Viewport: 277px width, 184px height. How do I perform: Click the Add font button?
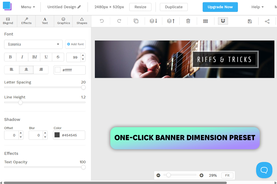[x=75, y=44]
